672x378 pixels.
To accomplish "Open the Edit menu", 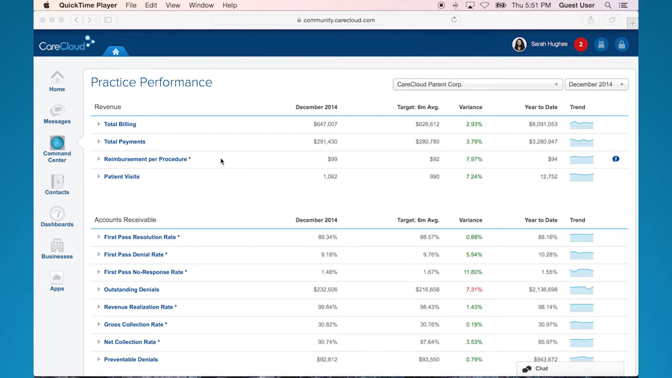I will click(151, 5).
